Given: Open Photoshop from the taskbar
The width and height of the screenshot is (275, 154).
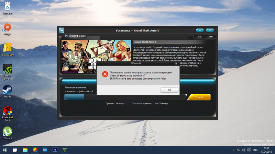Looking at the screenshot, I should [x=55, y=150].
